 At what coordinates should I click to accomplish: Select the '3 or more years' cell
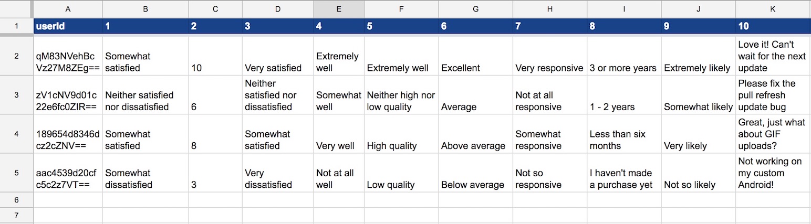(625, 56)
